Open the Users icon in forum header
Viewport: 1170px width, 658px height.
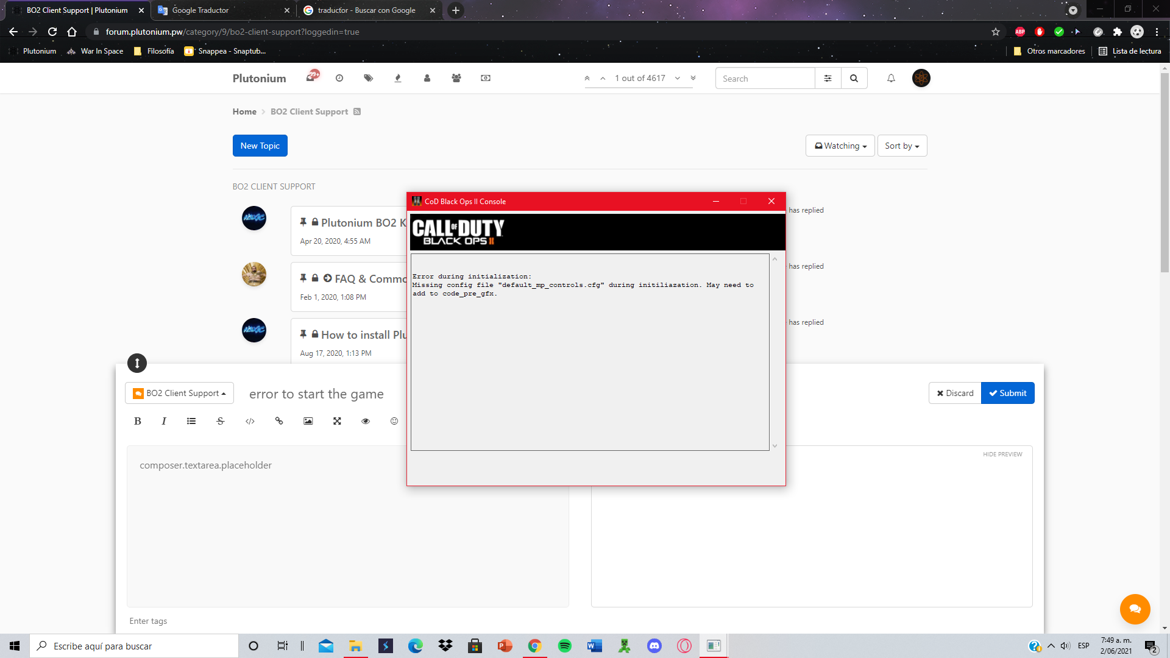(427, 78)
